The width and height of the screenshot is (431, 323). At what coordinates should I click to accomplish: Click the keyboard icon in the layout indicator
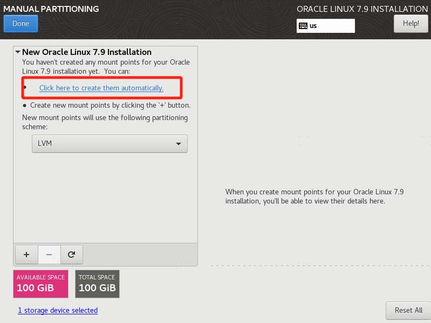[303, 26]
